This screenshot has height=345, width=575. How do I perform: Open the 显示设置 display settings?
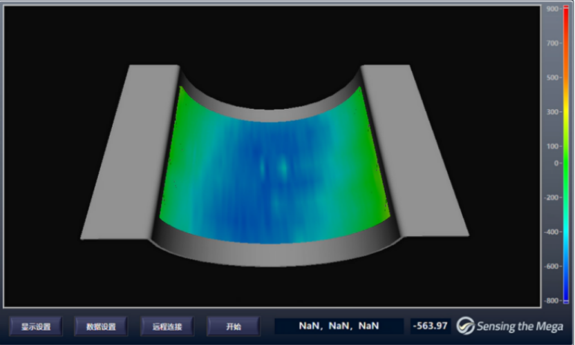pyautogui.click(x=35, y=326)
